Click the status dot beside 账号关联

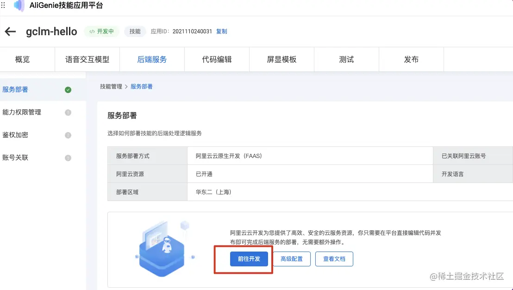[68, 158]
